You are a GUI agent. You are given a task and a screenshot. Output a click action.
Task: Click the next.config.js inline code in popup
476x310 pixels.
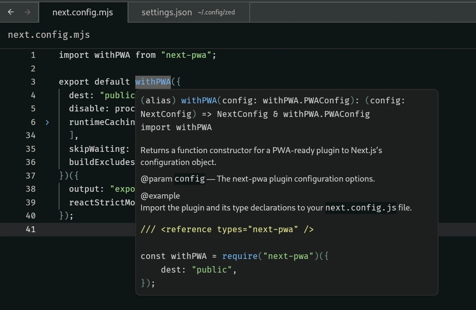[360, 208]
